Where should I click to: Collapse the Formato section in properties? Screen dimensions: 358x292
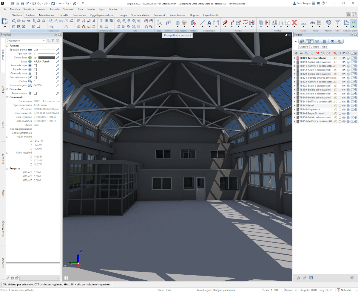pyautogui.click(x=7, y=46)
